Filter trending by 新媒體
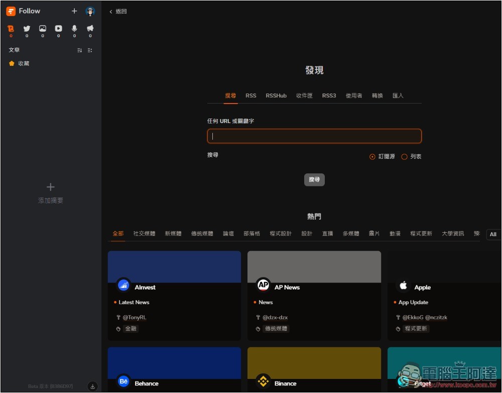The height and width of the screenshot is (393, 502). 173,233
